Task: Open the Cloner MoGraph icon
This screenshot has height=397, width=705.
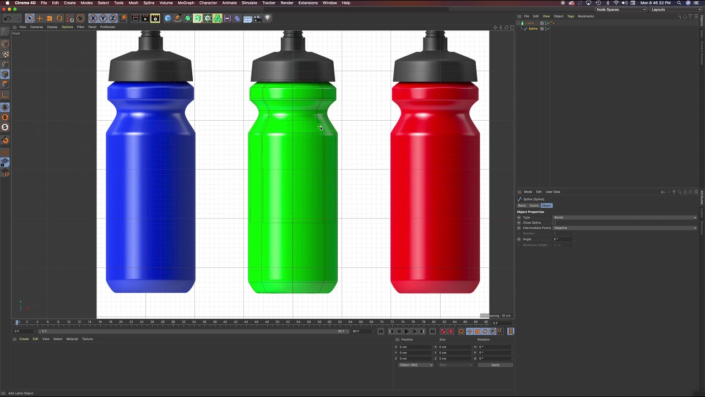Action: (x=217, y=18)
